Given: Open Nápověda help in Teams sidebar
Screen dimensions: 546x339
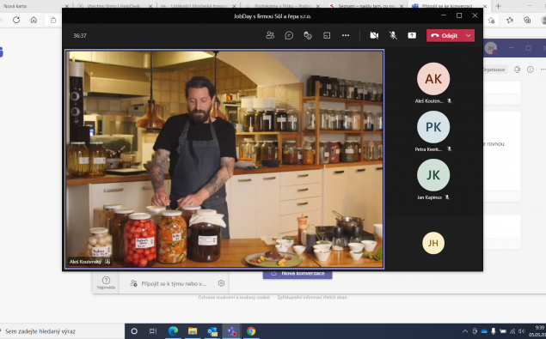Looking at the screenshot, I should click(106, 282).
